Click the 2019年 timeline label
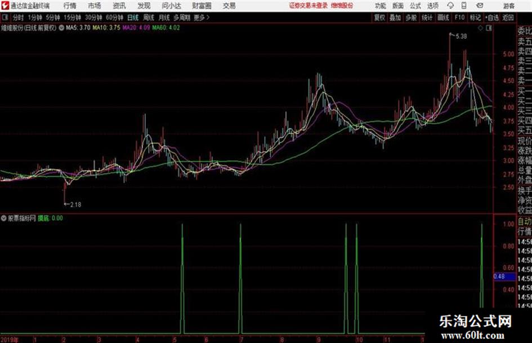This screenshot has width=532, height=343. click(x=10, y=340)
